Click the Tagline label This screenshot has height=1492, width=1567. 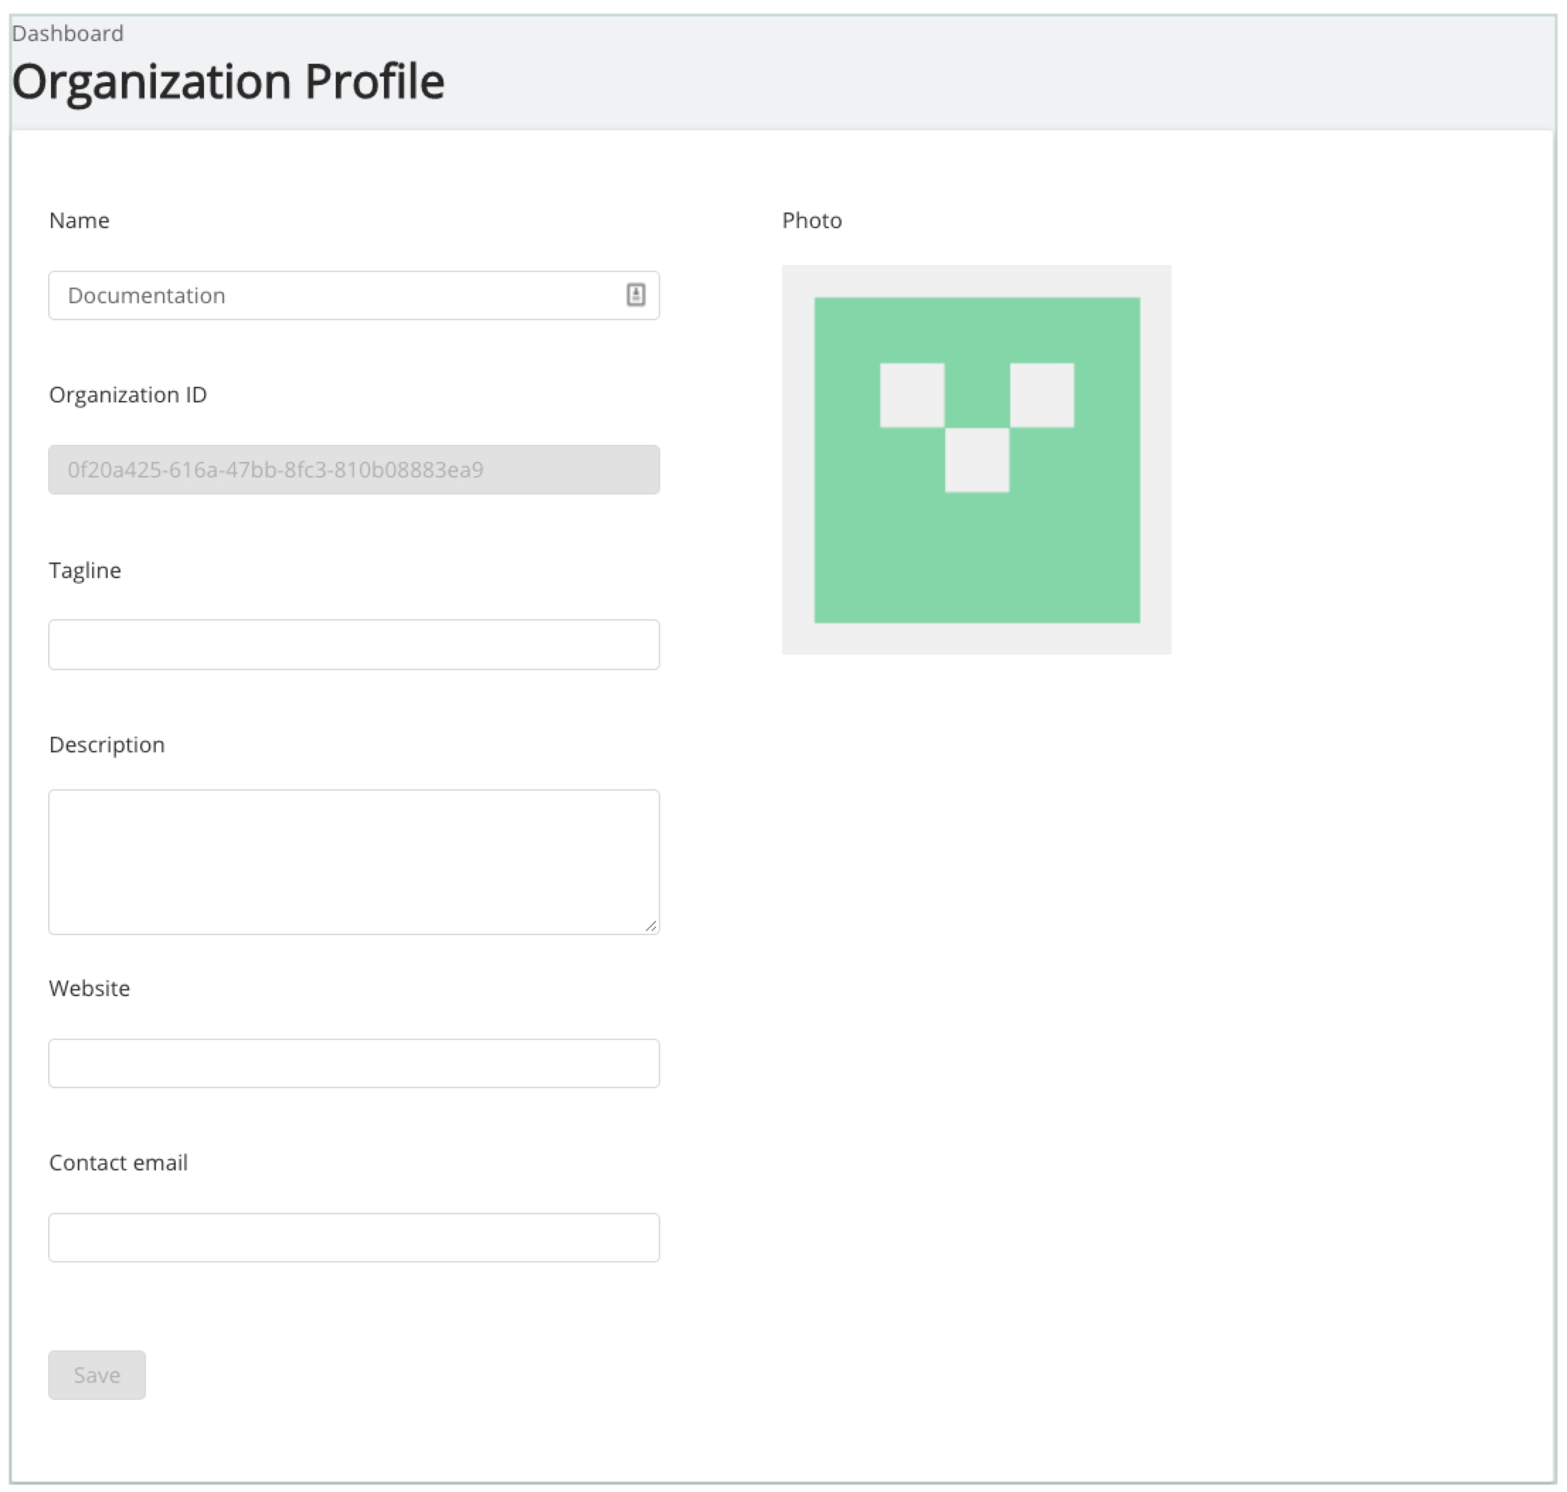[84, 570]
